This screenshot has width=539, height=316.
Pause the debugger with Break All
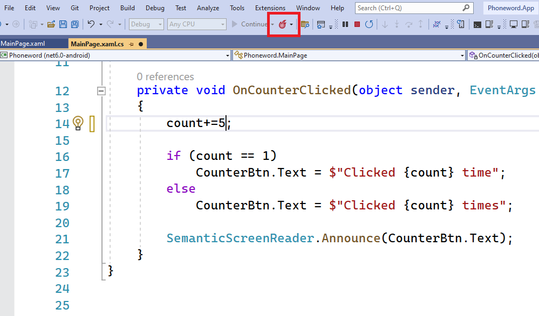point(345,24)
